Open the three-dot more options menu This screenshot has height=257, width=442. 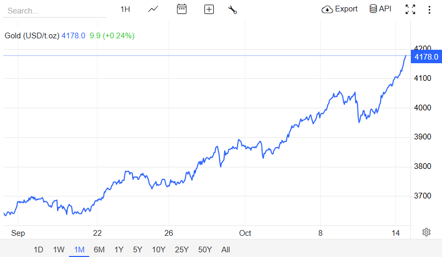click(429, 9)
